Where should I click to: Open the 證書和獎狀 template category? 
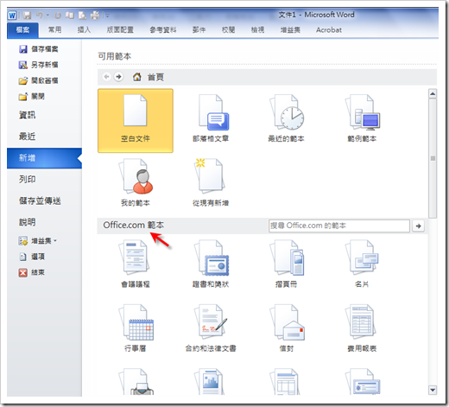[211, 264]
